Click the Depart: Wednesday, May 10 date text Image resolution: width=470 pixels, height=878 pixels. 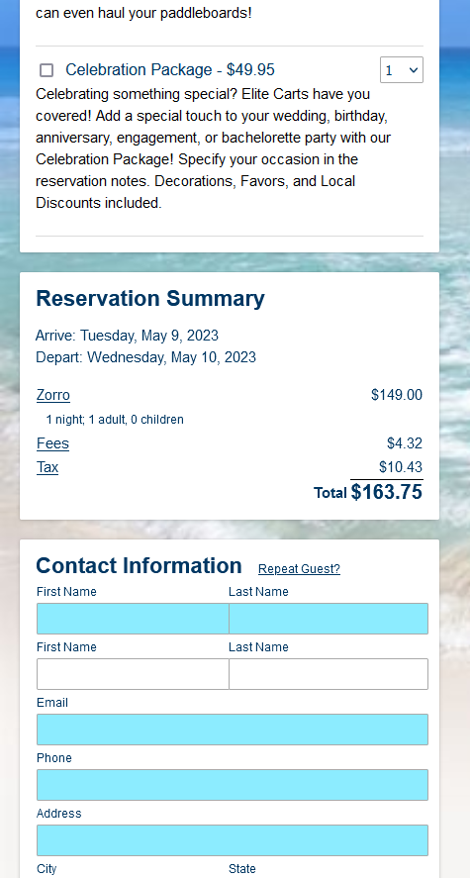pos(146,357)
